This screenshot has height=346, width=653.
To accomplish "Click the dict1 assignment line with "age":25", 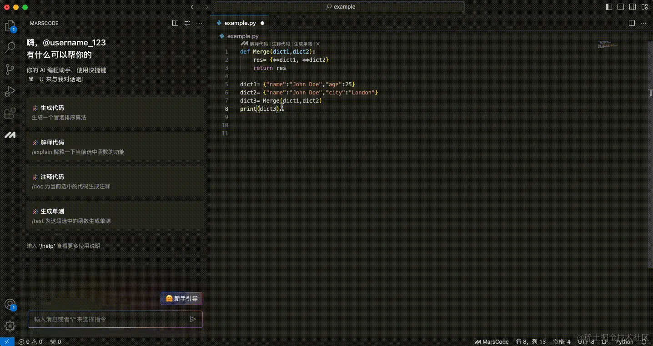I will 297,84.
